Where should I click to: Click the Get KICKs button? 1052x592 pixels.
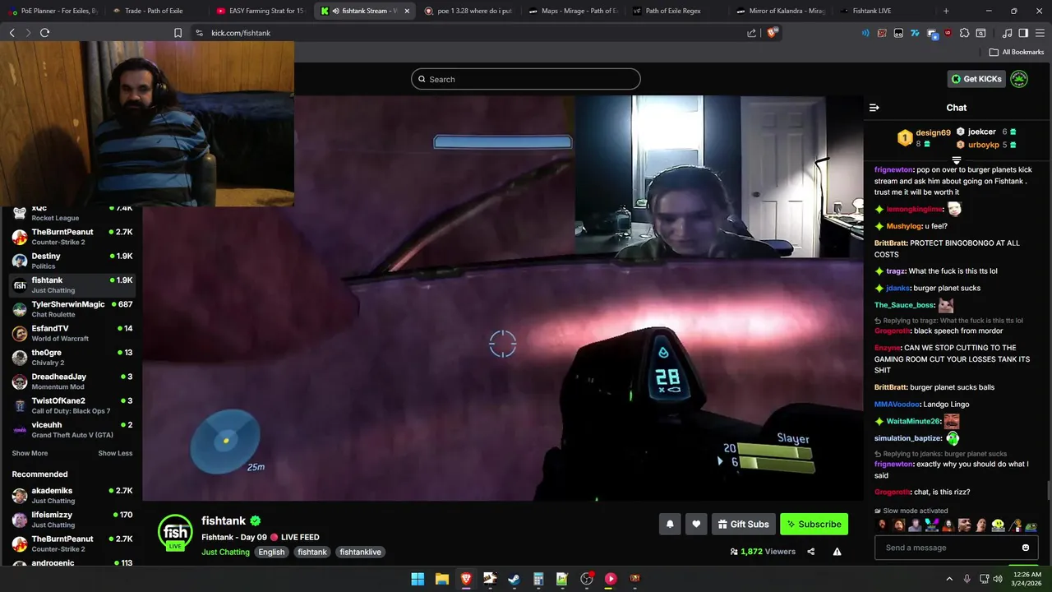click(976, 79)
